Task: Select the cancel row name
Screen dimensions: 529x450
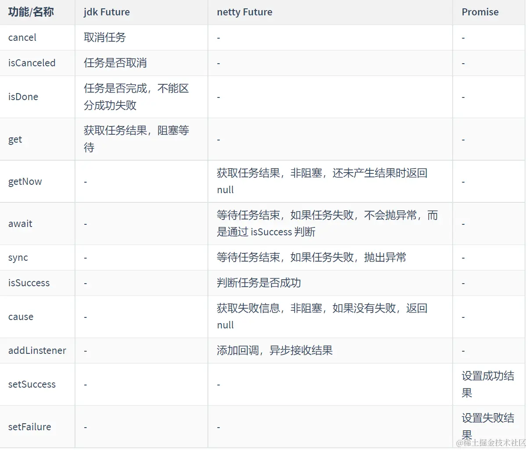Action: 22,38
